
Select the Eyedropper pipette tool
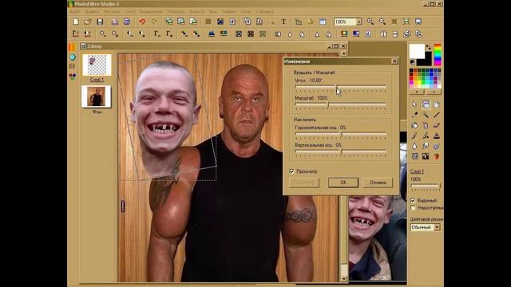(414, 115)
